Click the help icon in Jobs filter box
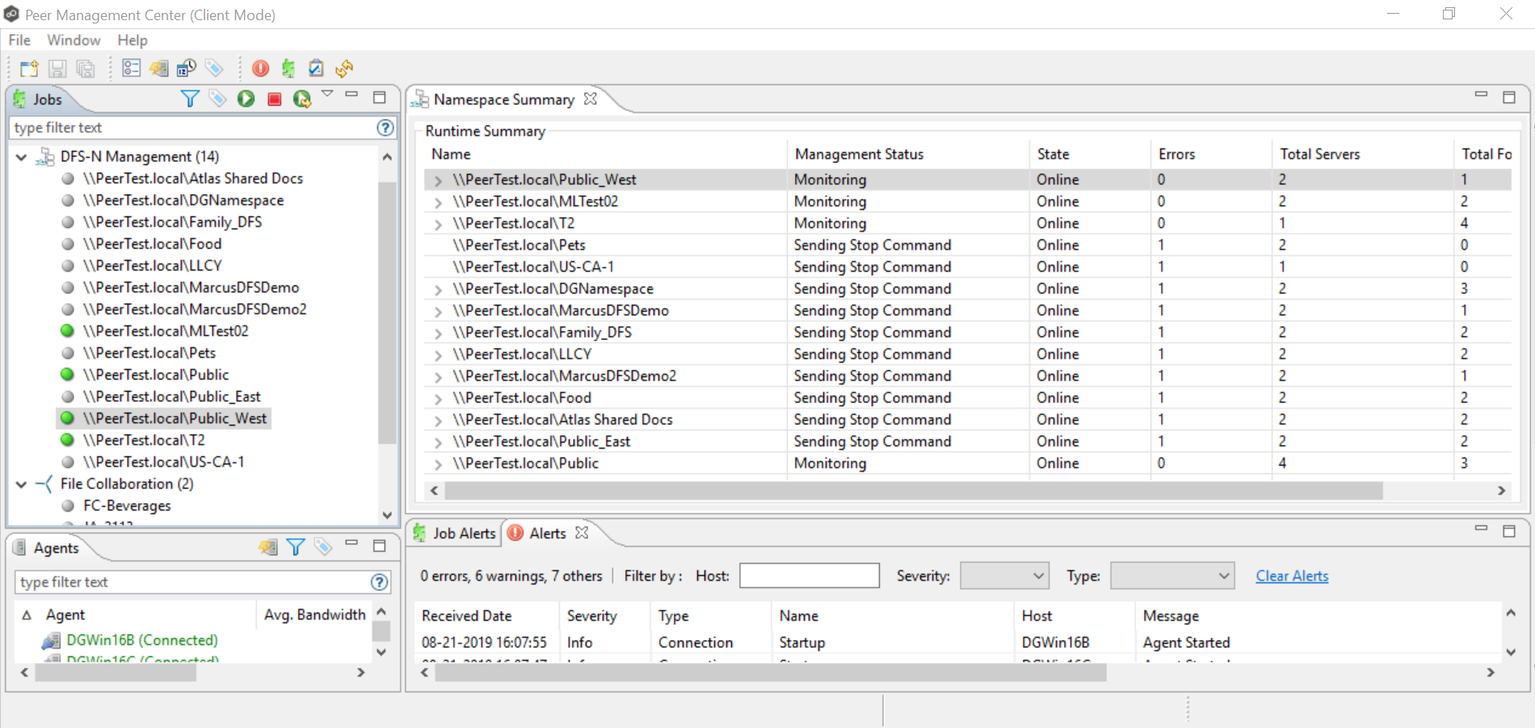 (385, 128)
